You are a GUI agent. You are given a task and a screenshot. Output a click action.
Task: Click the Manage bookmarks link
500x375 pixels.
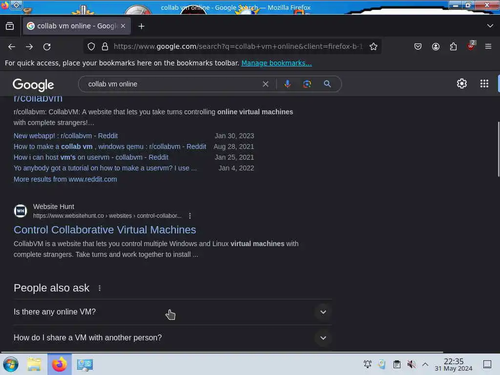pos(276,63)
